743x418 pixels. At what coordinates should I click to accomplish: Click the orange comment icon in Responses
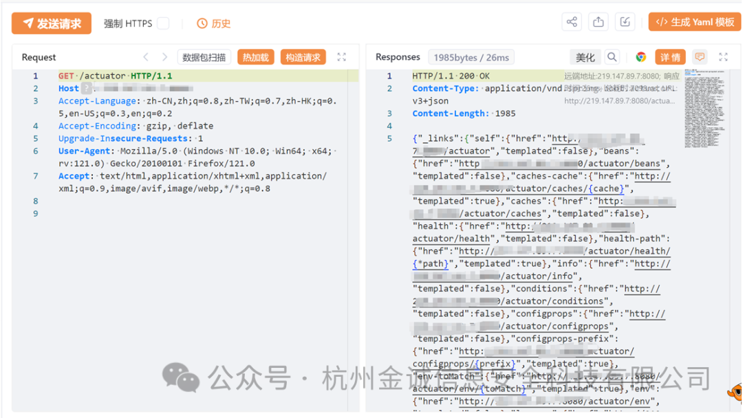coord(700,57)
